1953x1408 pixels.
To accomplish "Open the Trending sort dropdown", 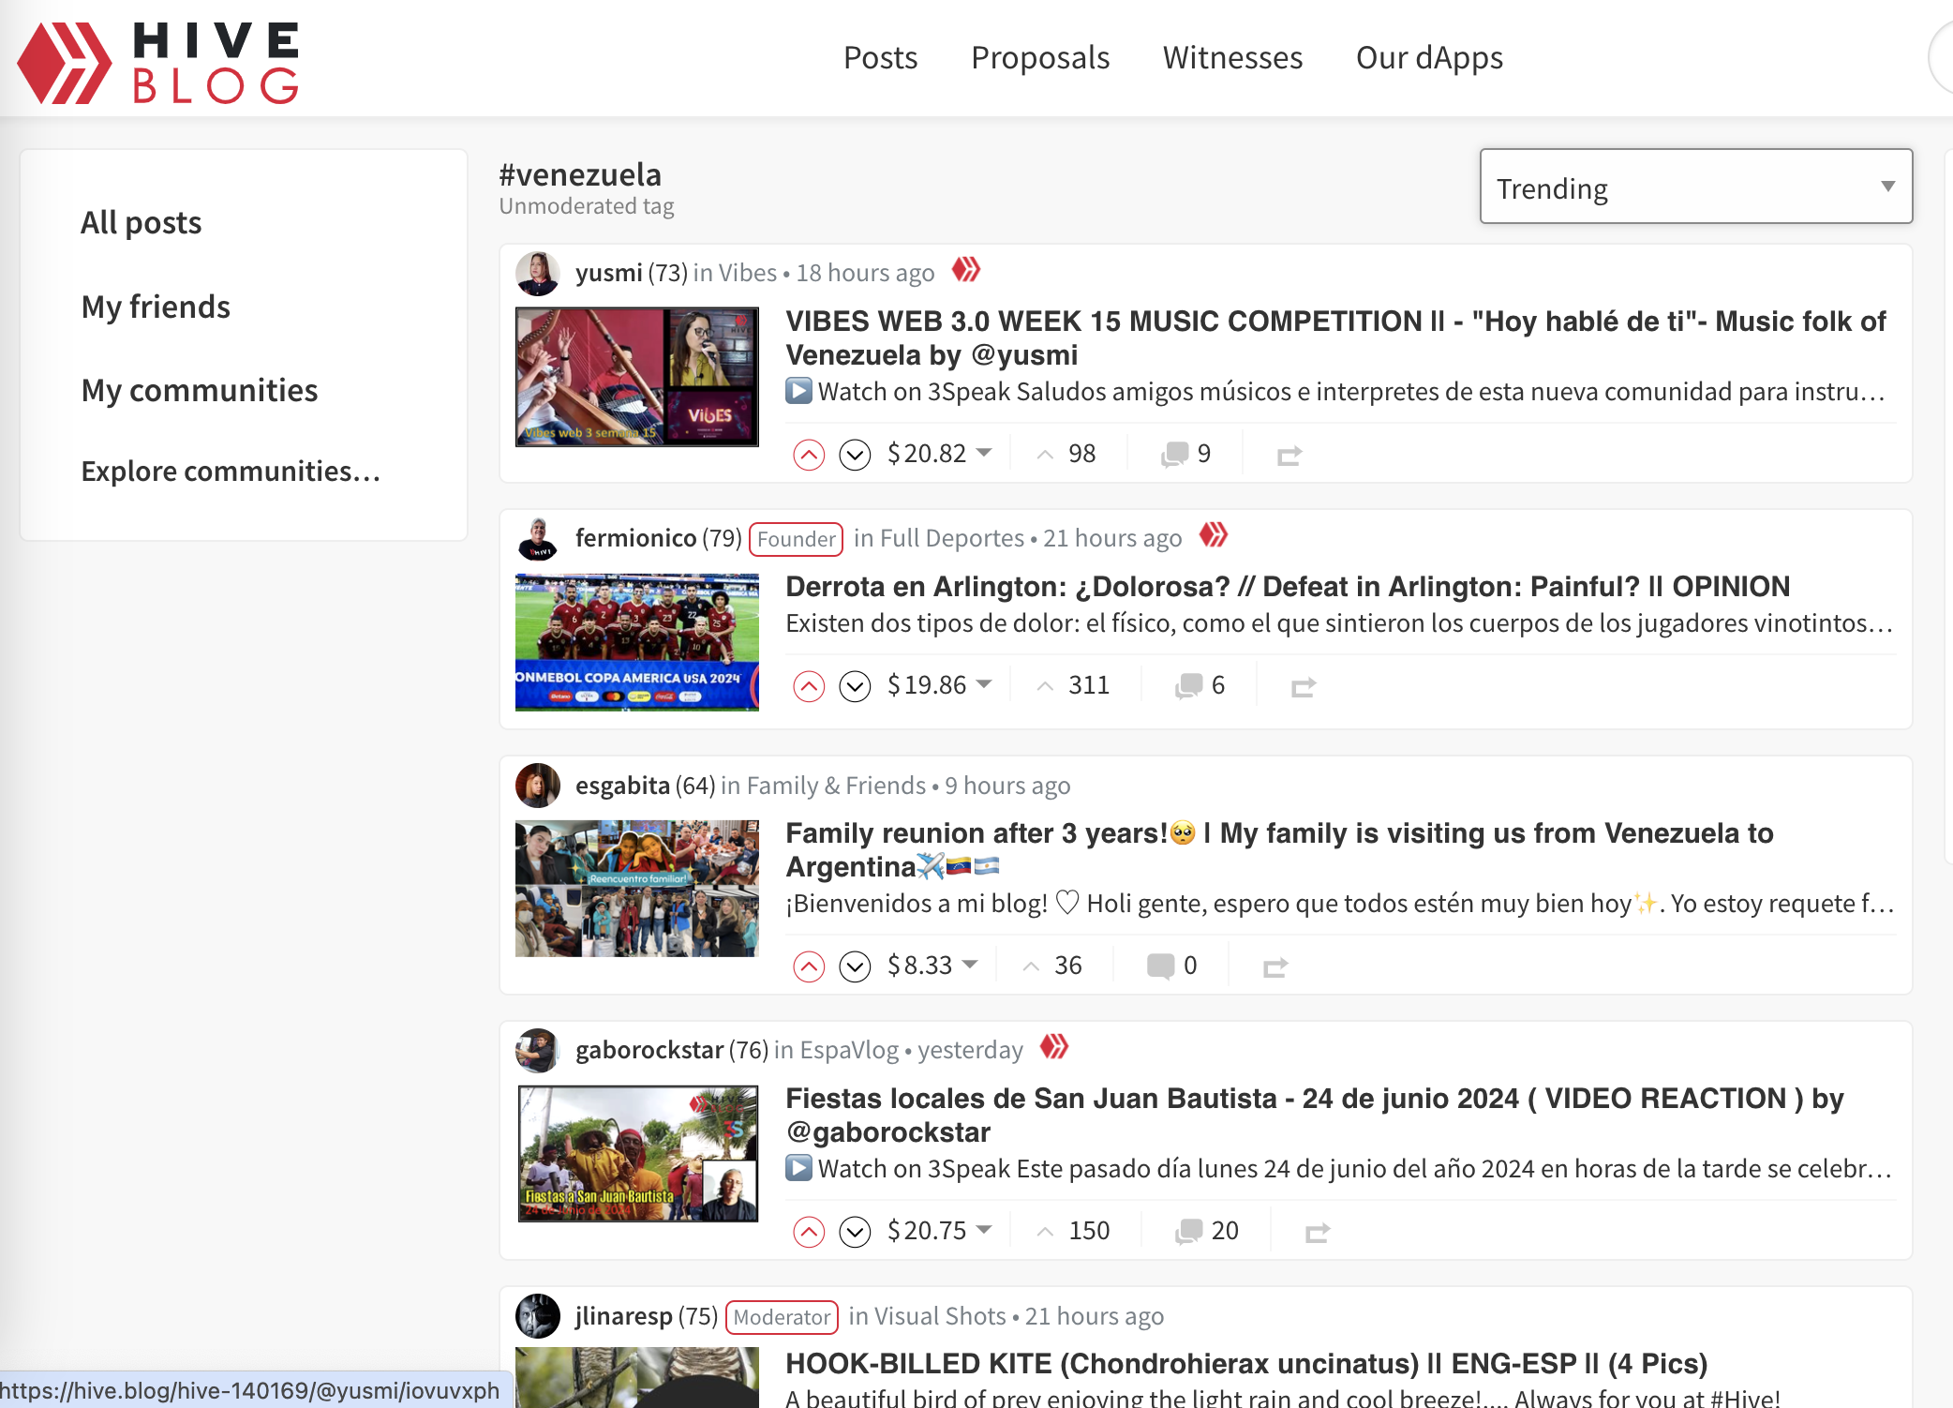I will (x=1696, y=187).
